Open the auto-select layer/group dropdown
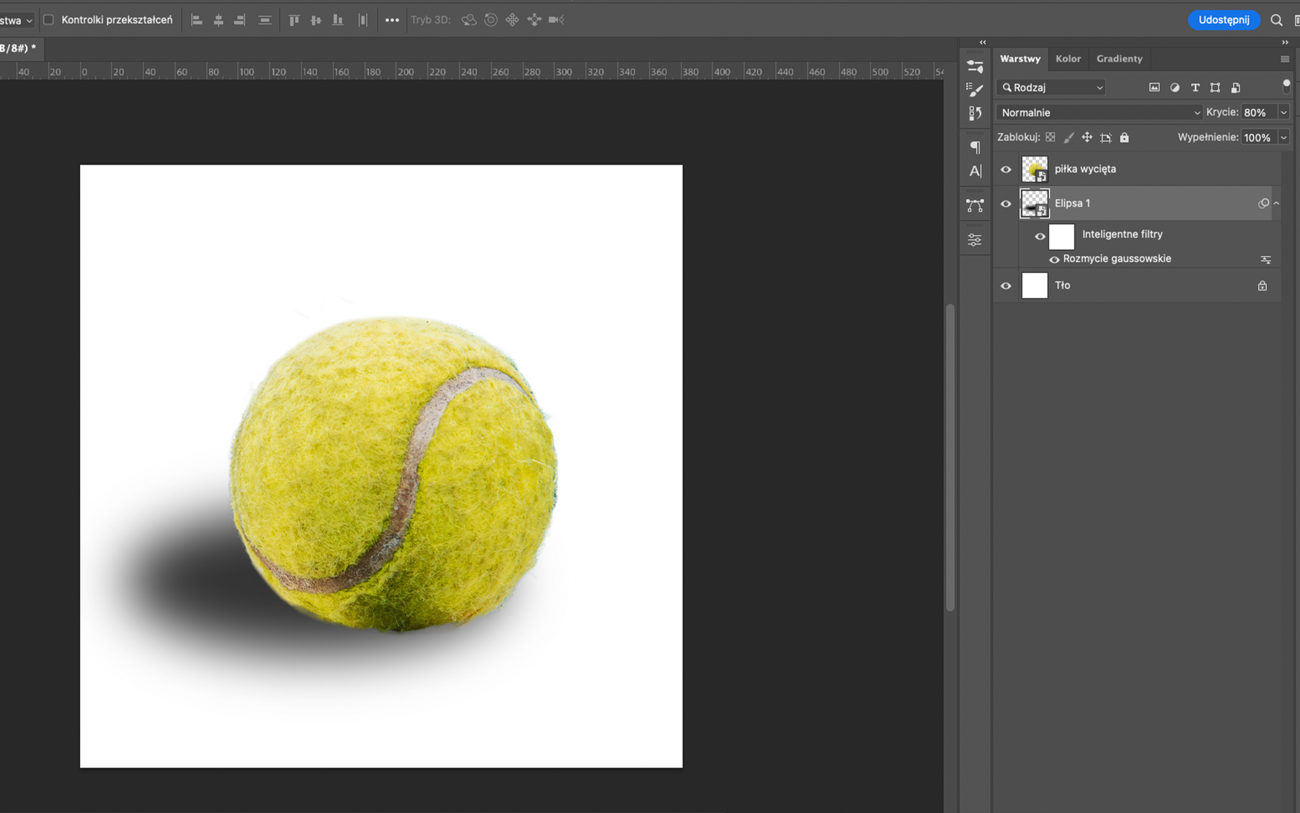This screenshot has height=813, width=1300. pyautogui.click(x=18, y=20)
